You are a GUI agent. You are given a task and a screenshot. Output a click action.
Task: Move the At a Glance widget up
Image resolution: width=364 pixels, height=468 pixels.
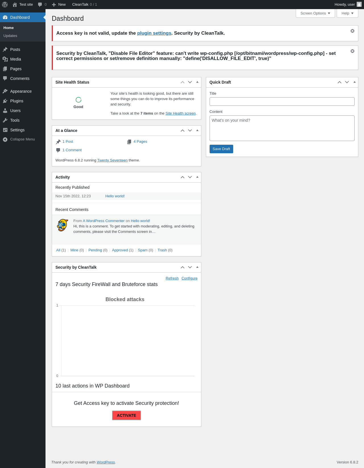point(183,131)
